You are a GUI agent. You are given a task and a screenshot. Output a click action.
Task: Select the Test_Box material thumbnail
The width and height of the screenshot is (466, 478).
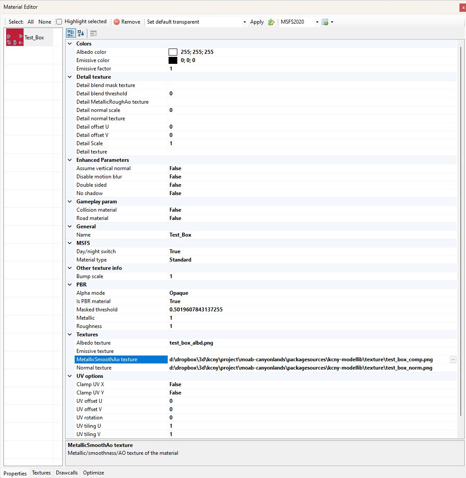(x=15, y=38)
